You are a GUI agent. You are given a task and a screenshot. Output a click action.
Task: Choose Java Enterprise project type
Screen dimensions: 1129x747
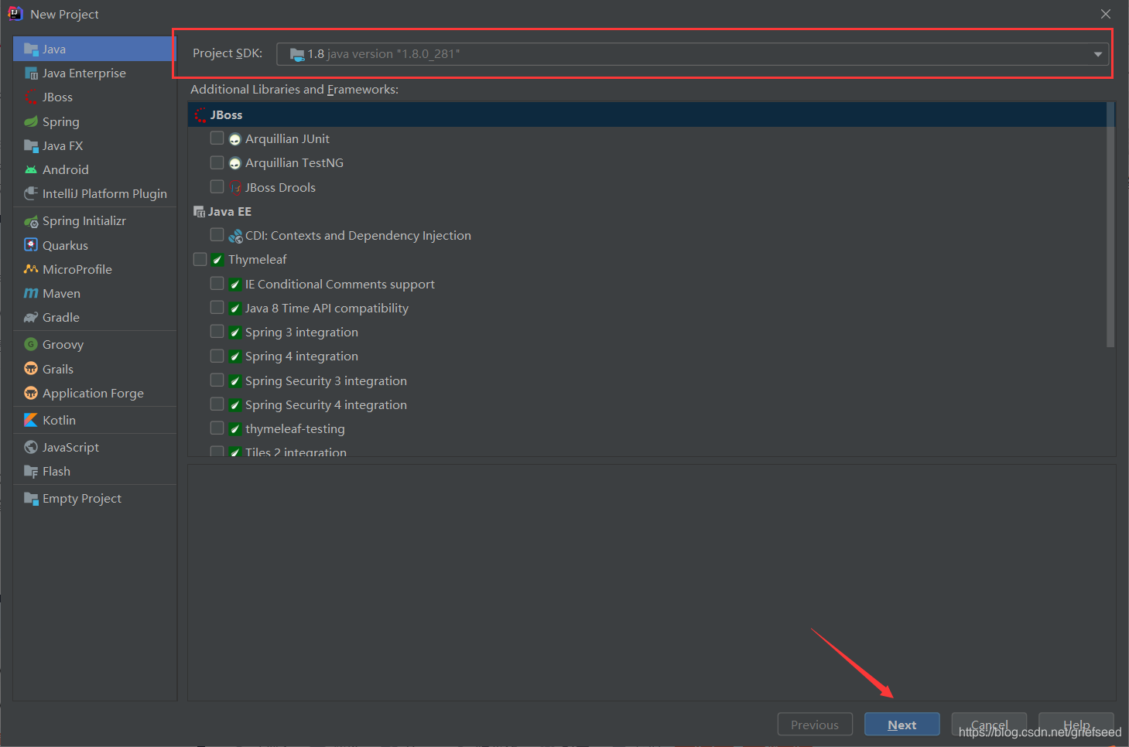pos(95,73)
